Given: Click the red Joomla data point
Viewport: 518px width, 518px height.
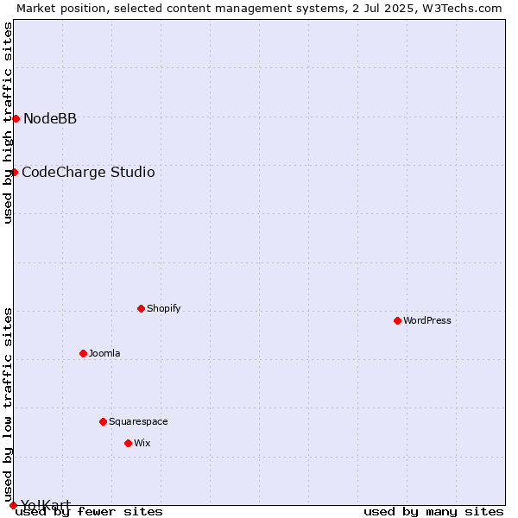Looking at the screenshot, I should coord(83,353).
